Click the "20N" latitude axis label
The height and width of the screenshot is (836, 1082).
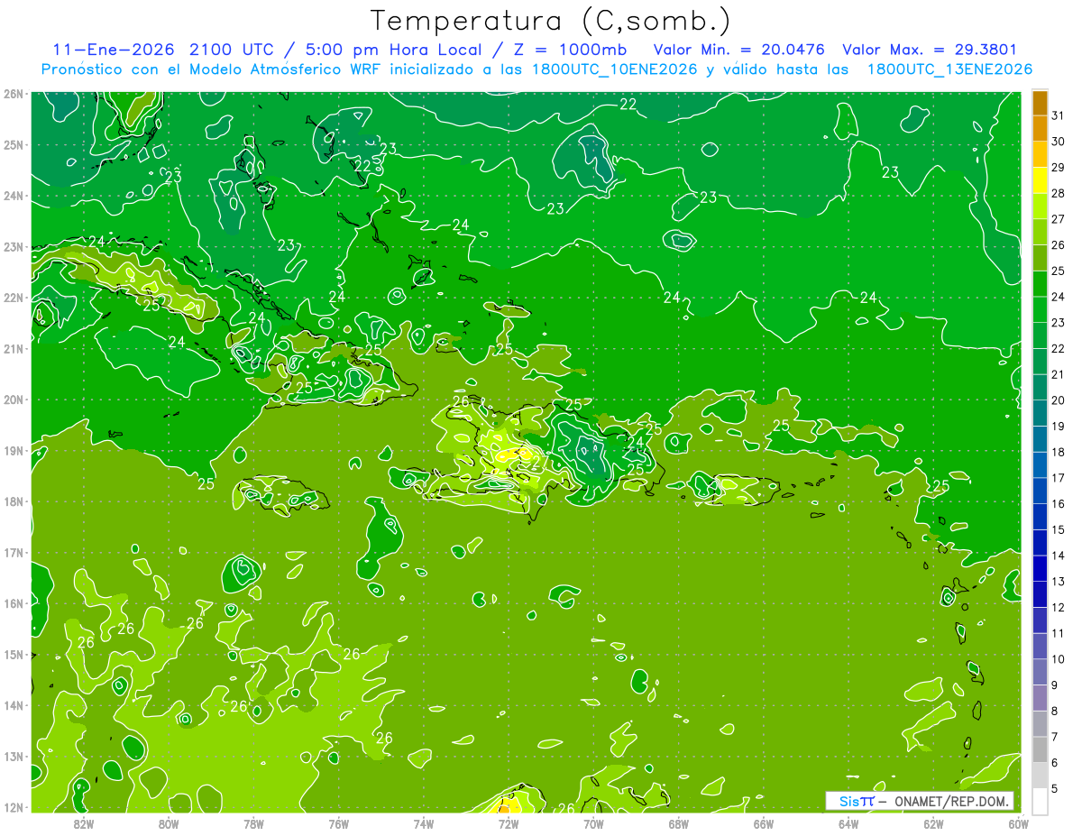(x=13, y=400)
